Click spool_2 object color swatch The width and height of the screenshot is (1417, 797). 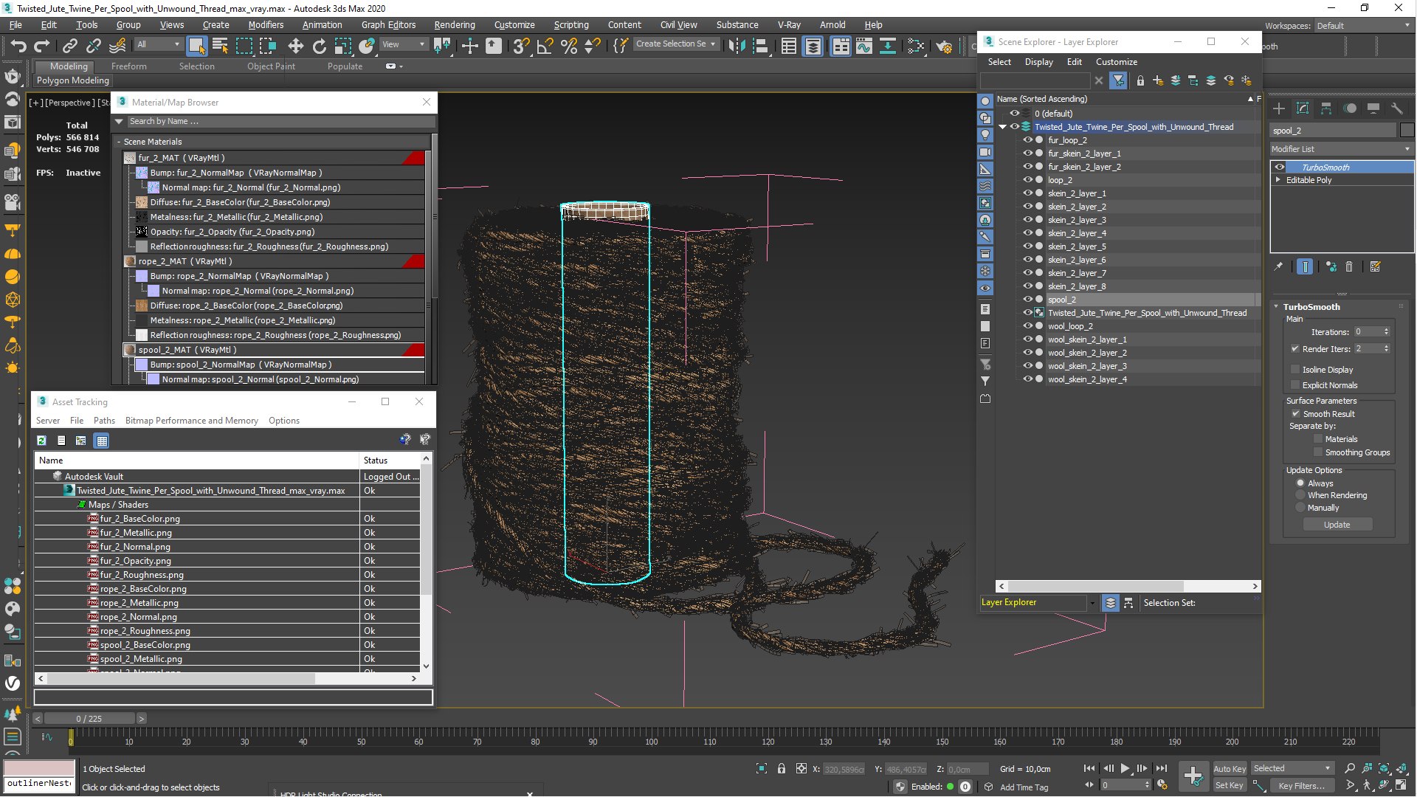click(1407, 131)
